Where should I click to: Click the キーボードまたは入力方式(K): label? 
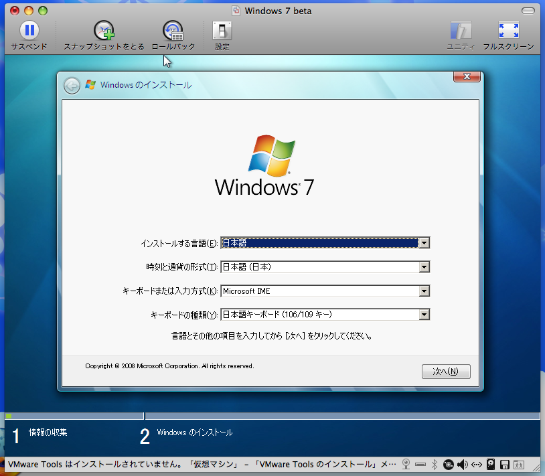(170, 291)
